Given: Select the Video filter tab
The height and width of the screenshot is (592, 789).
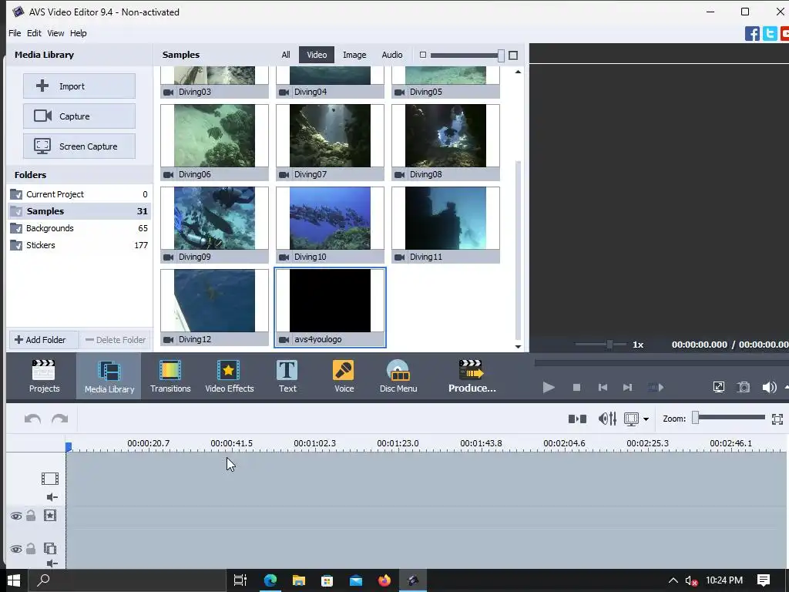Looking at the screenshot, I should coord(317,55).
